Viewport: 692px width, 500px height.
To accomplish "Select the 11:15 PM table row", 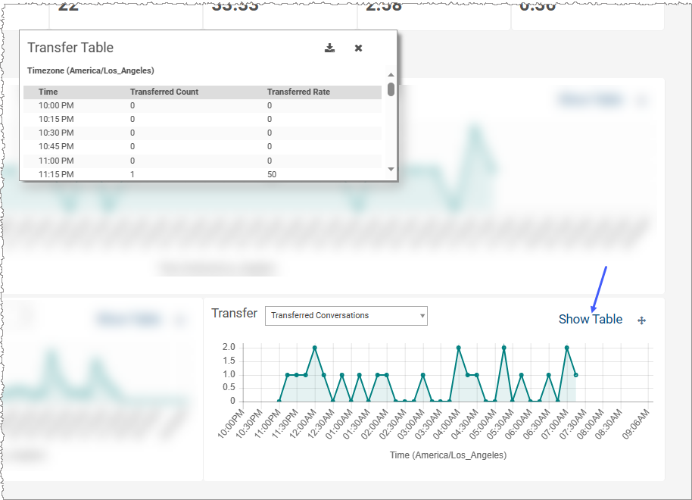I will click(202, 174).
